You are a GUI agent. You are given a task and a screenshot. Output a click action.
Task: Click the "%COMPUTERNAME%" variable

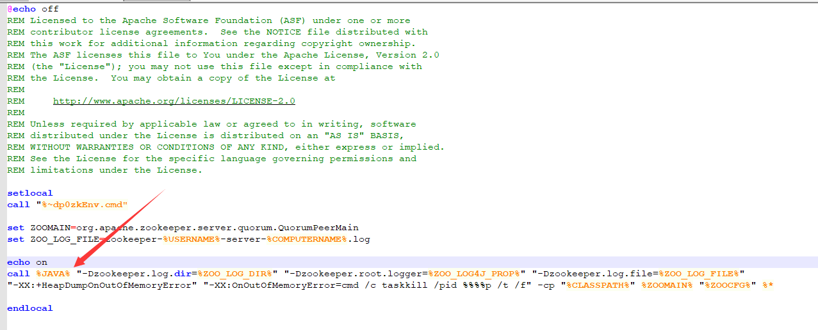click(x=307, y=239)
